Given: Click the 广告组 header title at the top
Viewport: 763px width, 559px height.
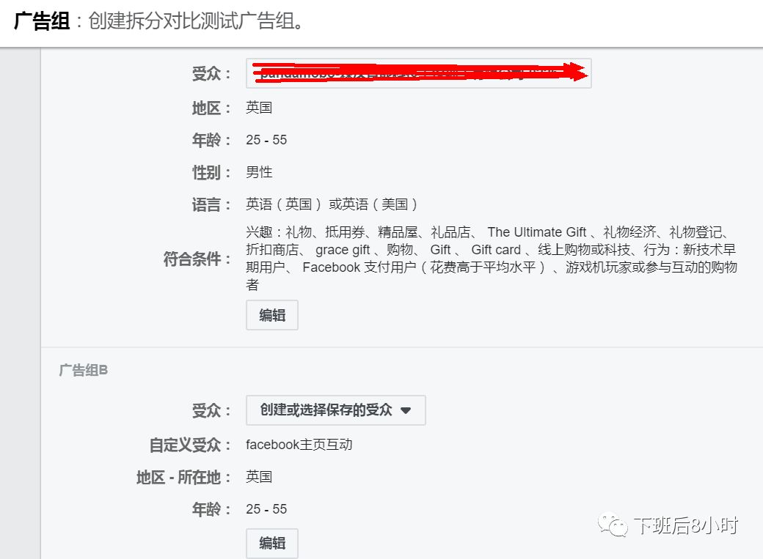Looking at the screenshot, I should 42,21.
